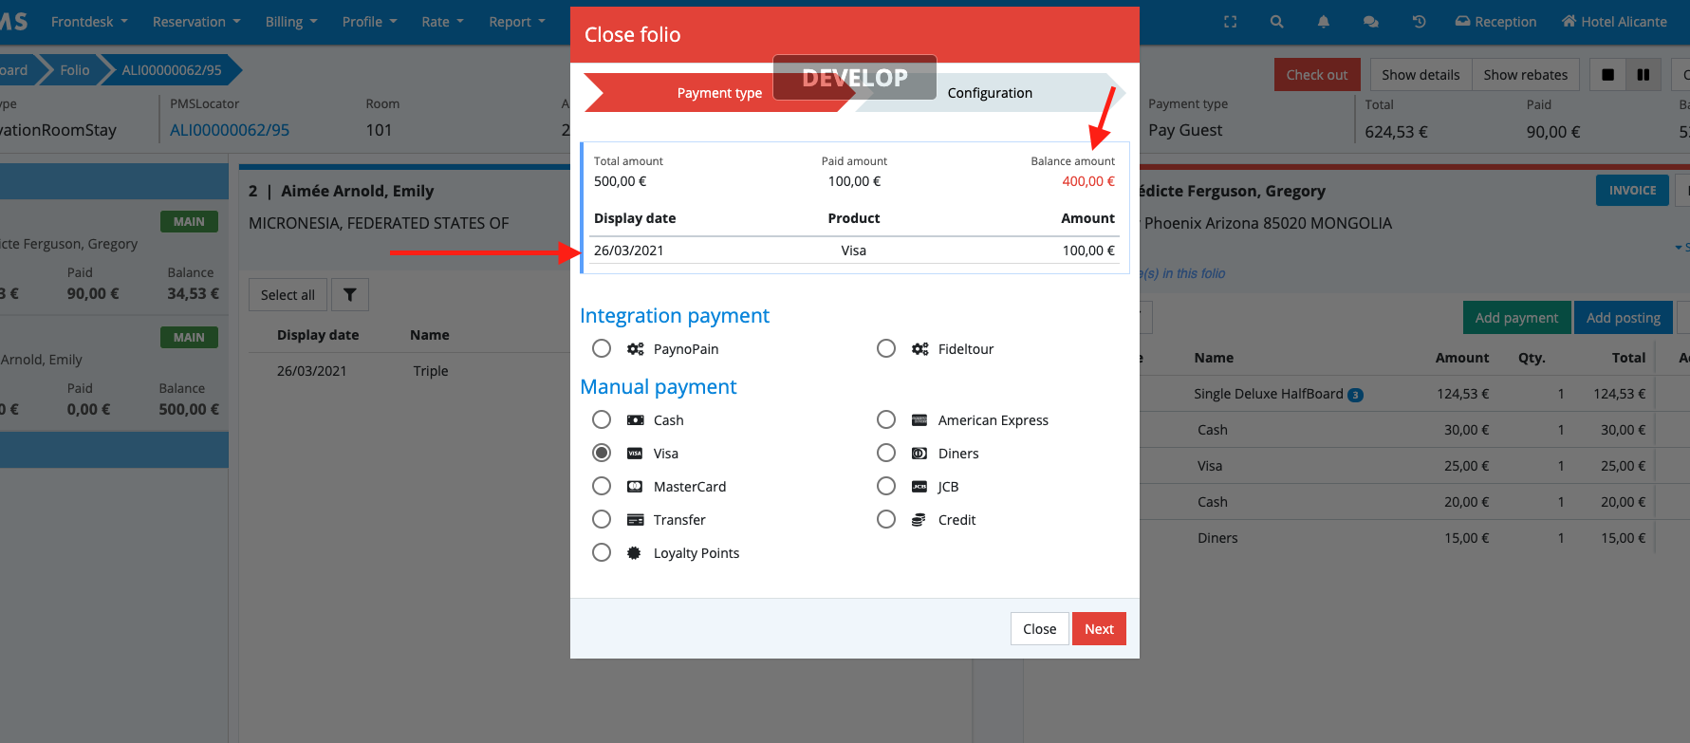Expand the Billing menu
This screenshot has width=1690, height=743.
tap(291, 22)
